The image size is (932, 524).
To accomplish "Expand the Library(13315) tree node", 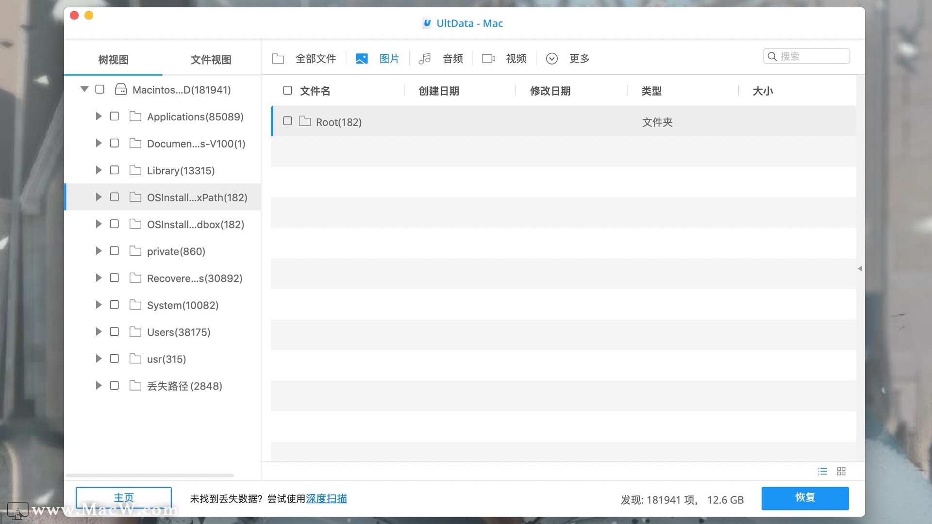I will 99,170.
